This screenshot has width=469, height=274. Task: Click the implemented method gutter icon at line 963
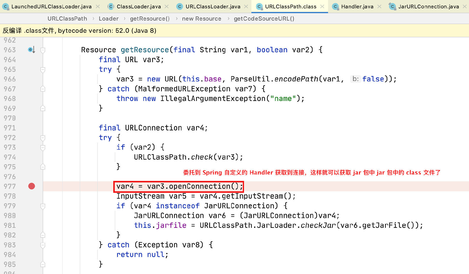point(31,50)
